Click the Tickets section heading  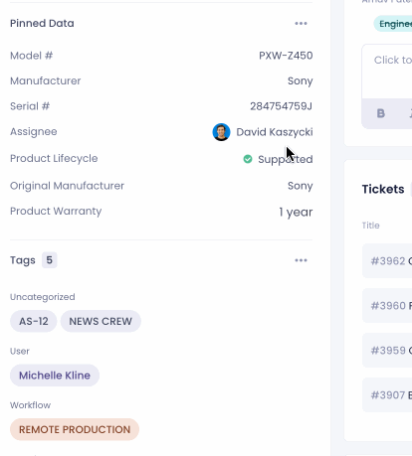[383, 189]
